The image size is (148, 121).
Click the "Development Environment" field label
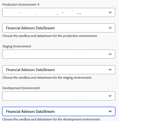(21, 88)
